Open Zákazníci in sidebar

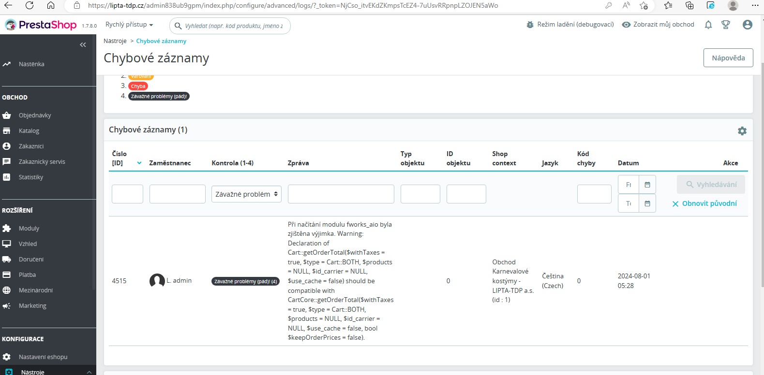(x=31, y=146)
